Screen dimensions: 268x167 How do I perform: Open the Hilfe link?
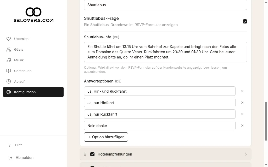click(x=19, y=145)
